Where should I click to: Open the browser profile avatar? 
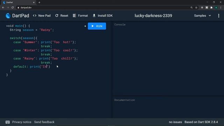216,8
